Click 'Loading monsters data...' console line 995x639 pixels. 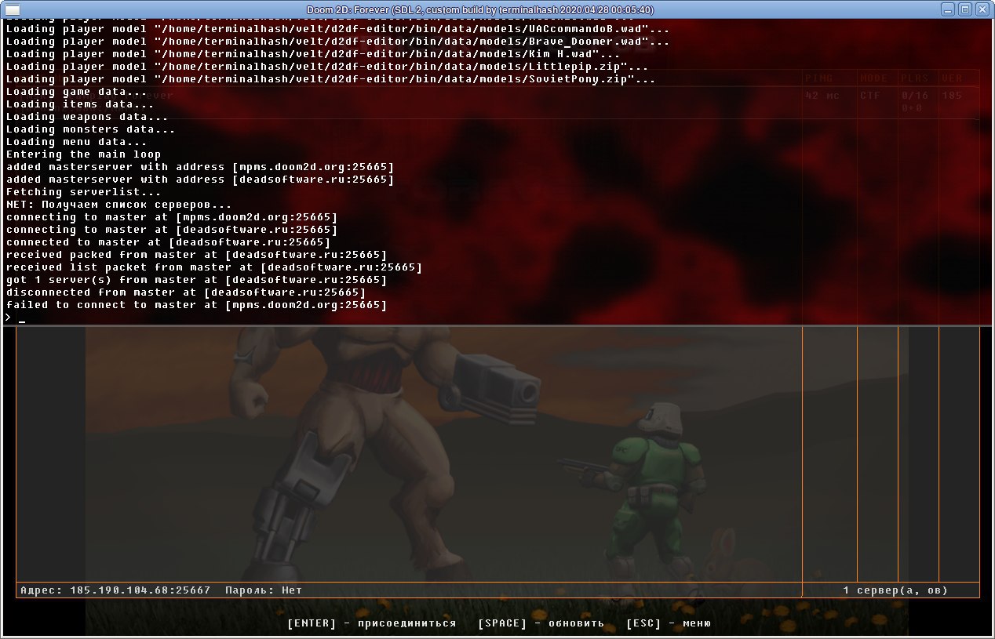pyautogui.click(x=91, y=129)
